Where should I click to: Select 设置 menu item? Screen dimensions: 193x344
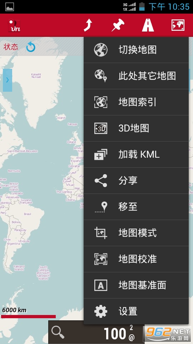point(136,311)
